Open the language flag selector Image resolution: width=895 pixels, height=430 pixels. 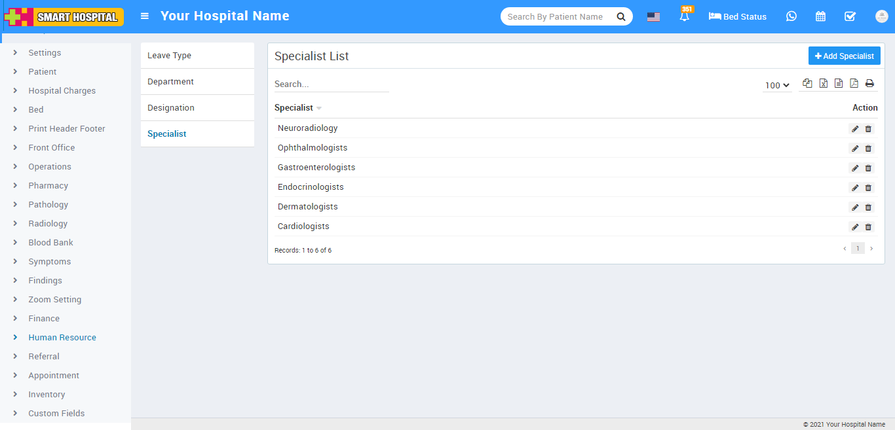[653, 17]
